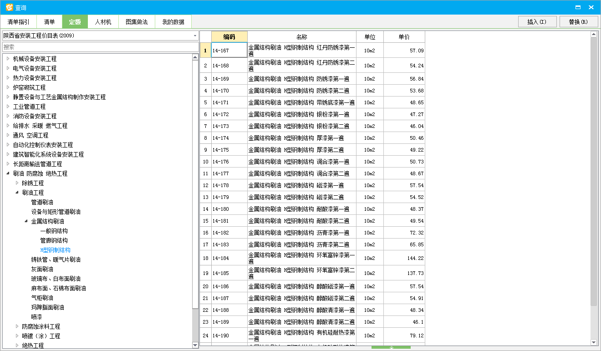601x351 pixels.
Task: Select code cell 14-170
Action: click(229, 91)
